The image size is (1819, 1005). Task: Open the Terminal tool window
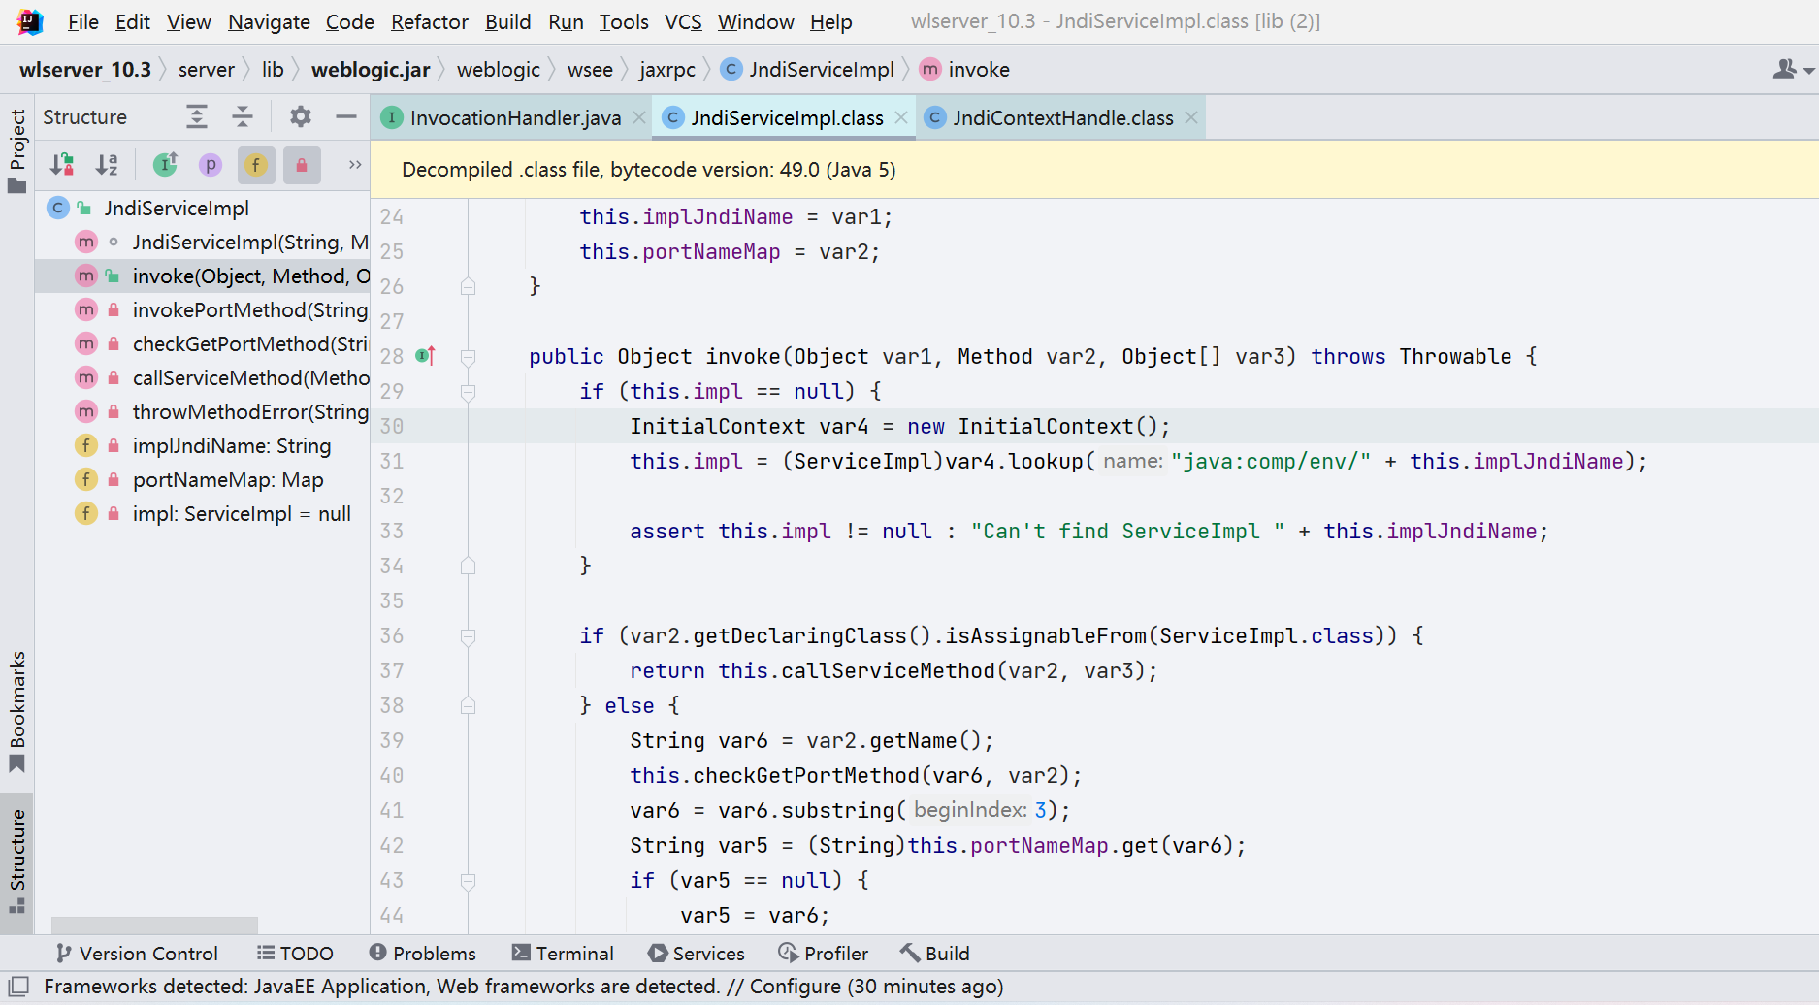[x=563, y=953]
